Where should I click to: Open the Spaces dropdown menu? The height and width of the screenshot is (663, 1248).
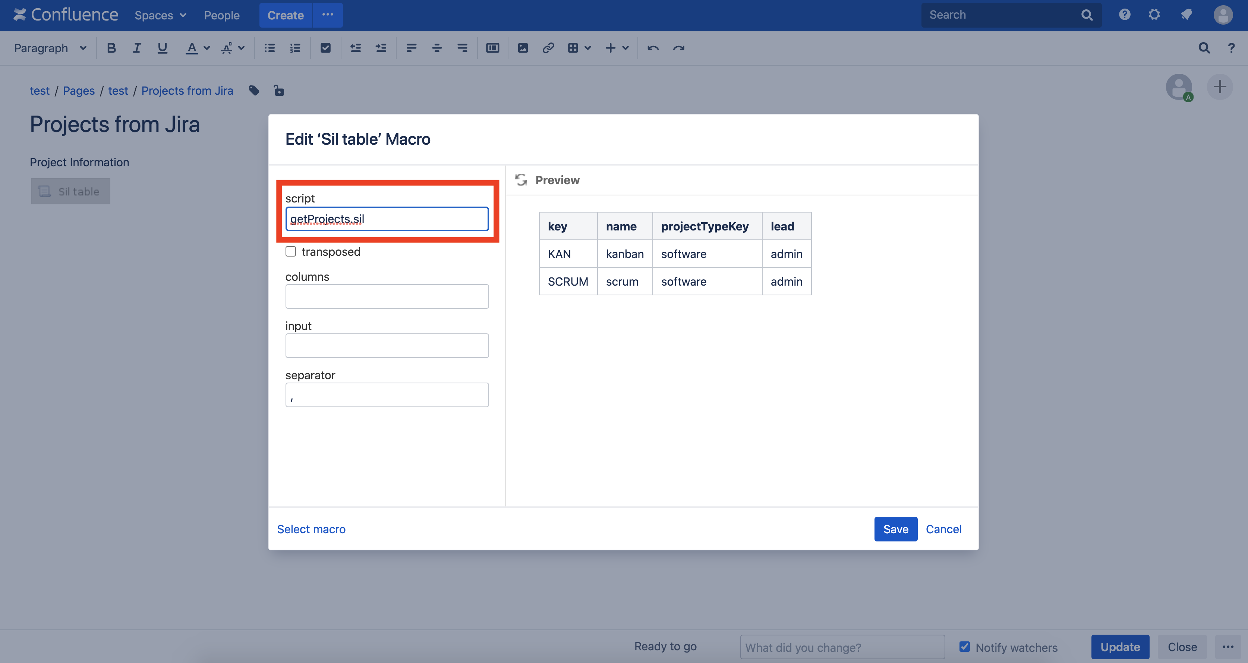160,16
